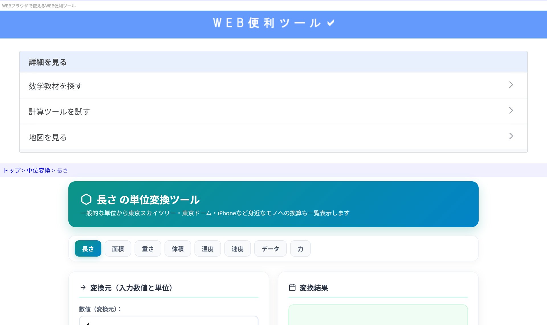The width and height of the screenshot is (547, 325).
Task: Switch to the 速度 tab
Action: click(x=238, y=249)
